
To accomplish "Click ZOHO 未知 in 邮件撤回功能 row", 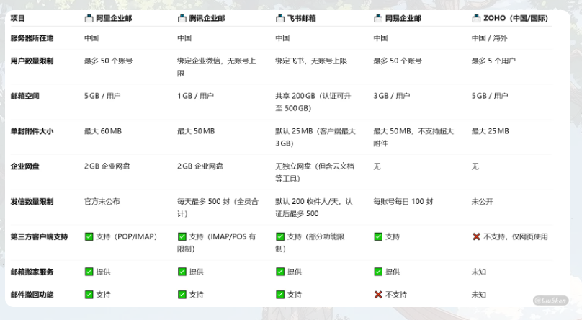I will click(479, 295).
